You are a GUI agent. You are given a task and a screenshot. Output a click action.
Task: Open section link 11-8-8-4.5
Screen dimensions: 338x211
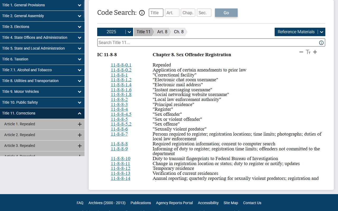click(121, 114)
